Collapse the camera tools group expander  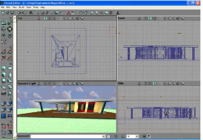(x=11, y=18)
